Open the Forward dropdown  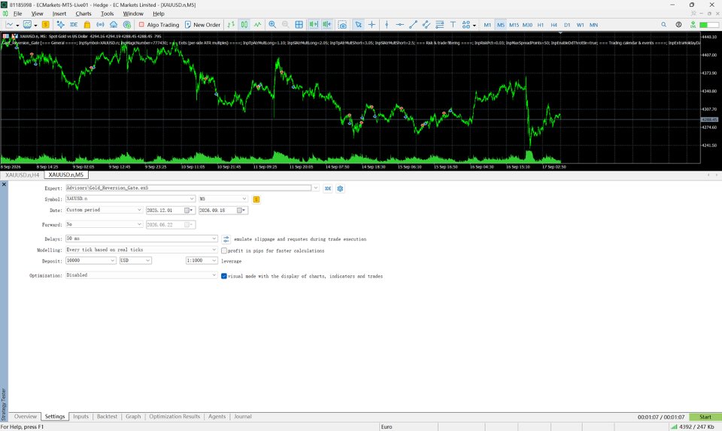coord(139,224)
